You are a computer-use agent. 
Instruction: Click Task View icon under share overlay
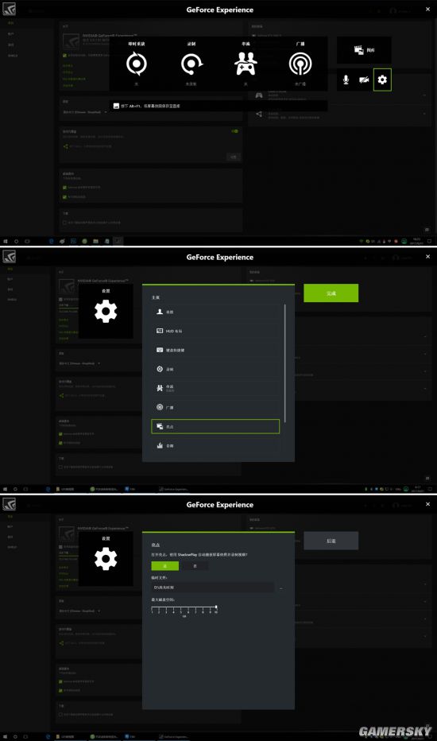(27, 241)
